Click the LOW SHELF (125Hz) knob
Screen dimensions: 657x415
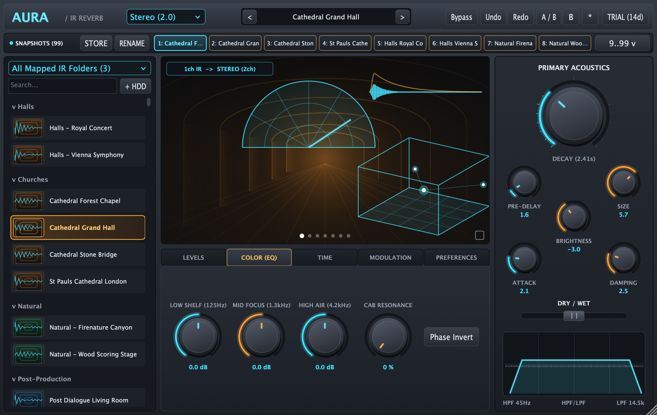pyautogui.click(x=198, y=336)
